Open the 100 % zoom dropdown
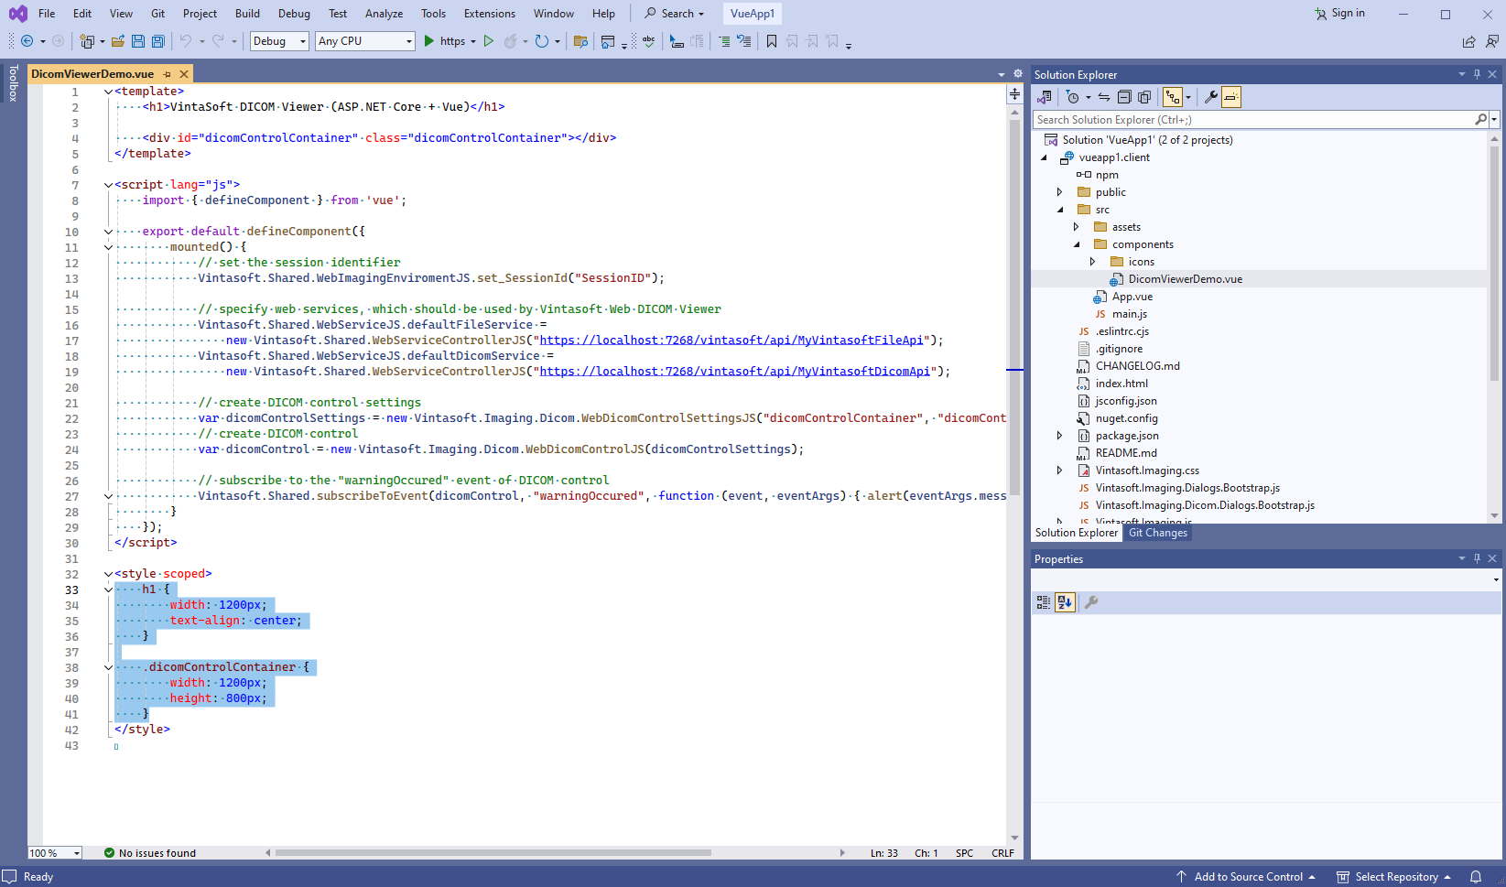The height and width of the screenshot is (887, 1506). pos(55,853)
